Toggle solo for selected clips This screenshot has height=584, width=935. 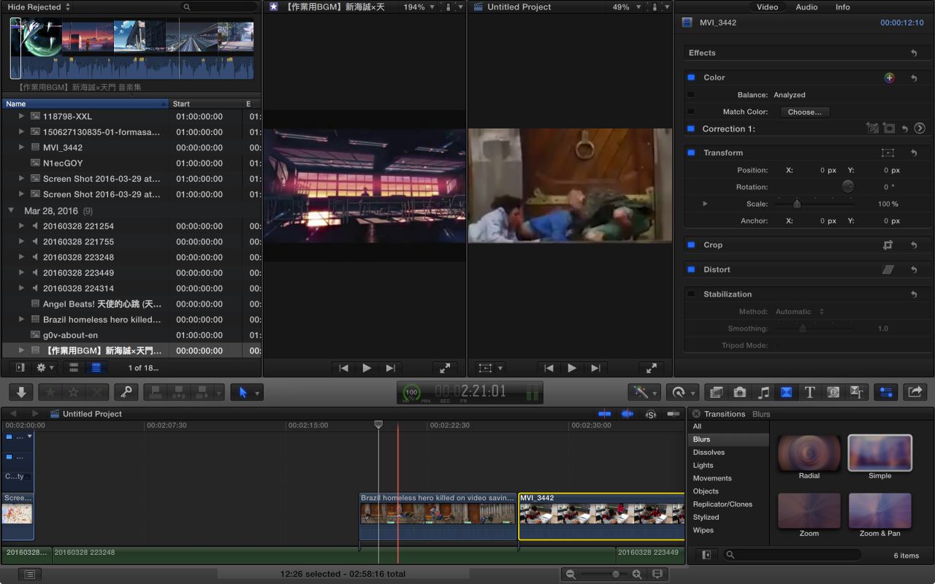(x=650, y=414)
